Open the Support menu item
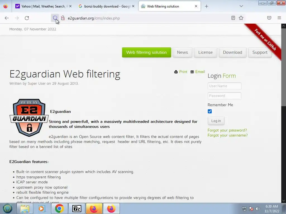This screenshot has width=286, height=214. point(260,52)
